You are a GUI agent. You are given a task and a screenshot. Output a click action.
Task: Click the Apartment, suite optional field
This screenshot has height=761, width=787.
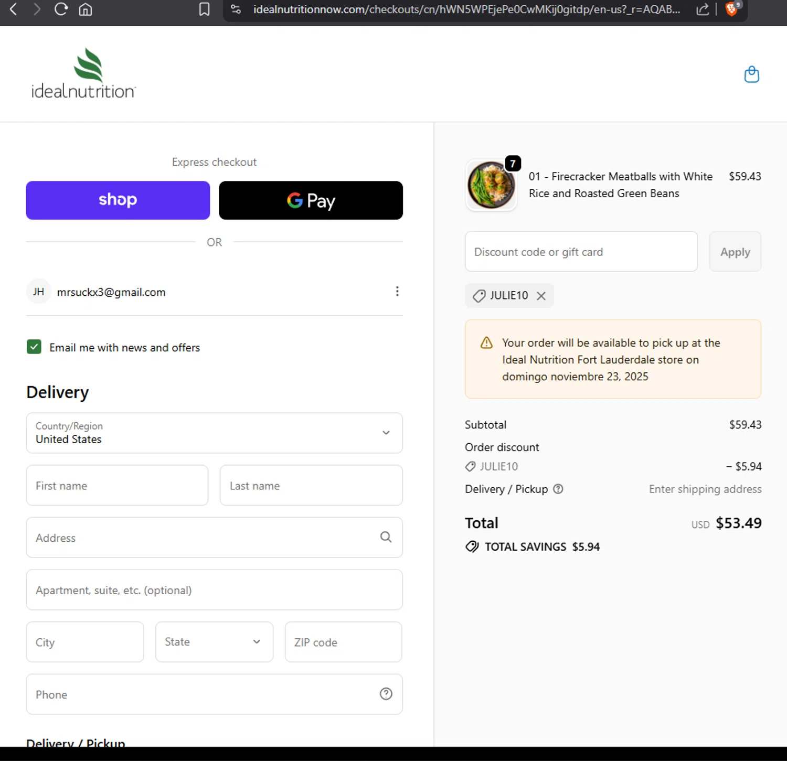[214, 589]
